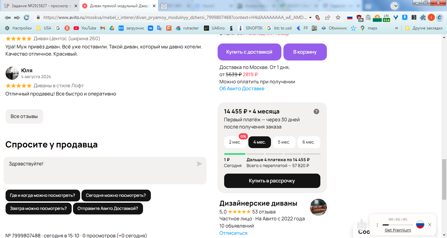The height and width of the screenshot is (238, 447).
Task: Select the 6 мес. installment option
Action: click(x=309, y=142)
